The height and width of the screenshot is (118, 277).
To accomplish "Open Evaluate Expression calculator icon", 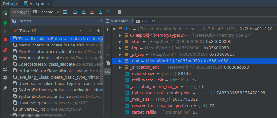I will 119,12.
